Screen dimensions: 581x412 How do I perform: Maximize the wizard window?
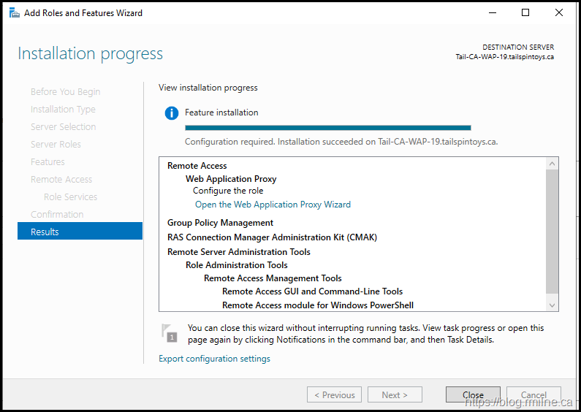pyautogui.click(x=525, y=13)
